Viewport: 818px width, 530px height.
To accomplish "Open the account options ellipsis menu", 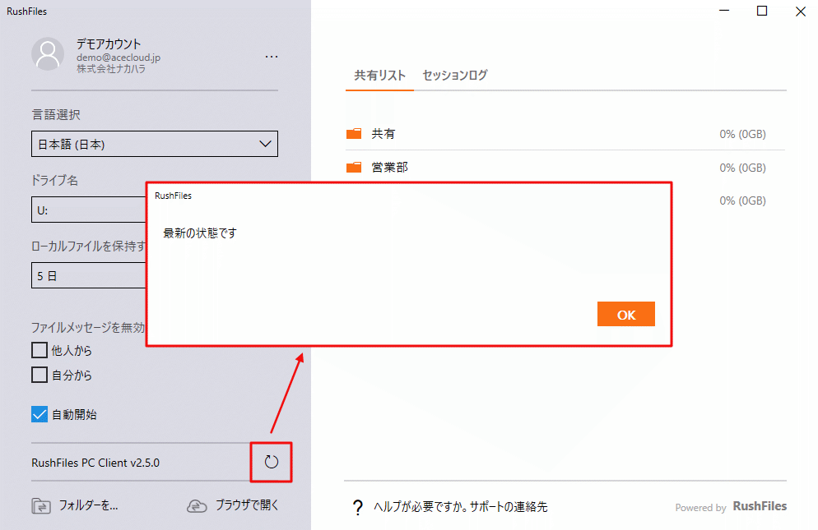I will [x=272, y=56].
